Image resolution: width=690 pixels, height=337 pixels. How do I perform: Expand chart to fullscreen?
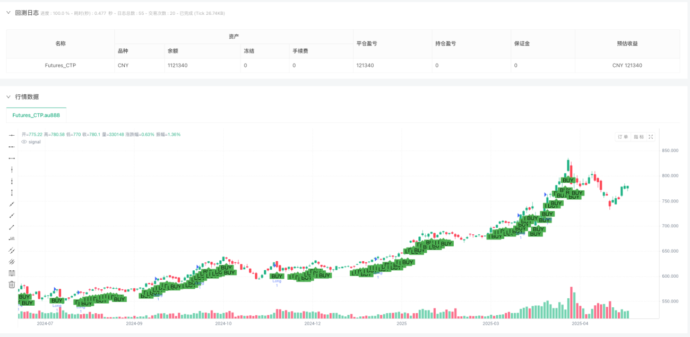tap(651, 137)
